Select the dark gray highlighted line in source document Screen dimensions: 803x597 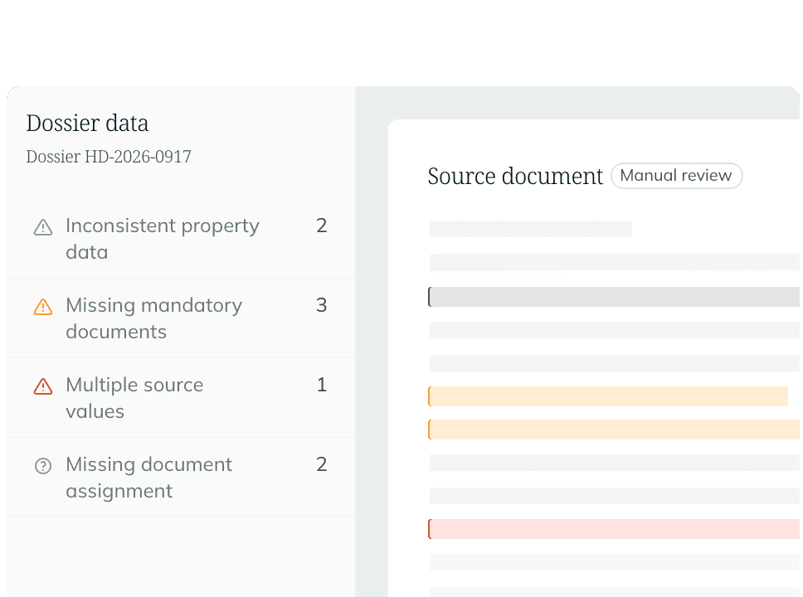pyautogui.click(x=614, y=297)
